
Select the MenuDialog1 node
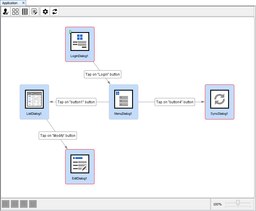123,102
